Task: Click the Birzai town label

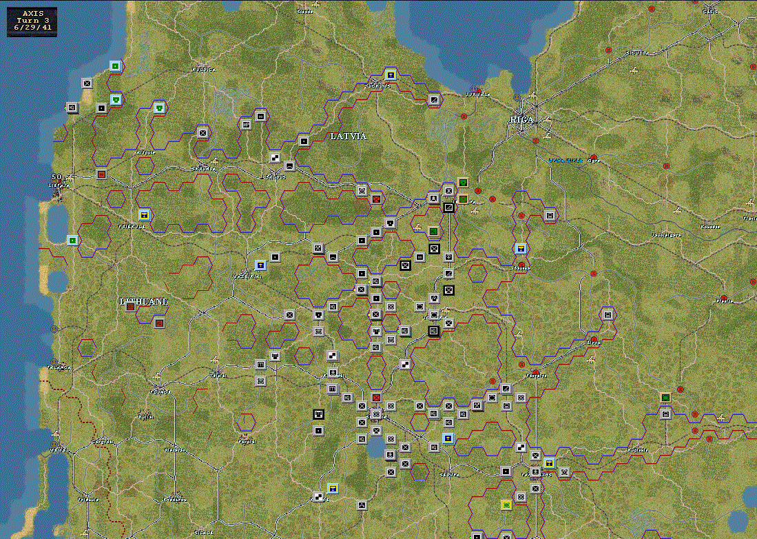Action: pos(594,343)
